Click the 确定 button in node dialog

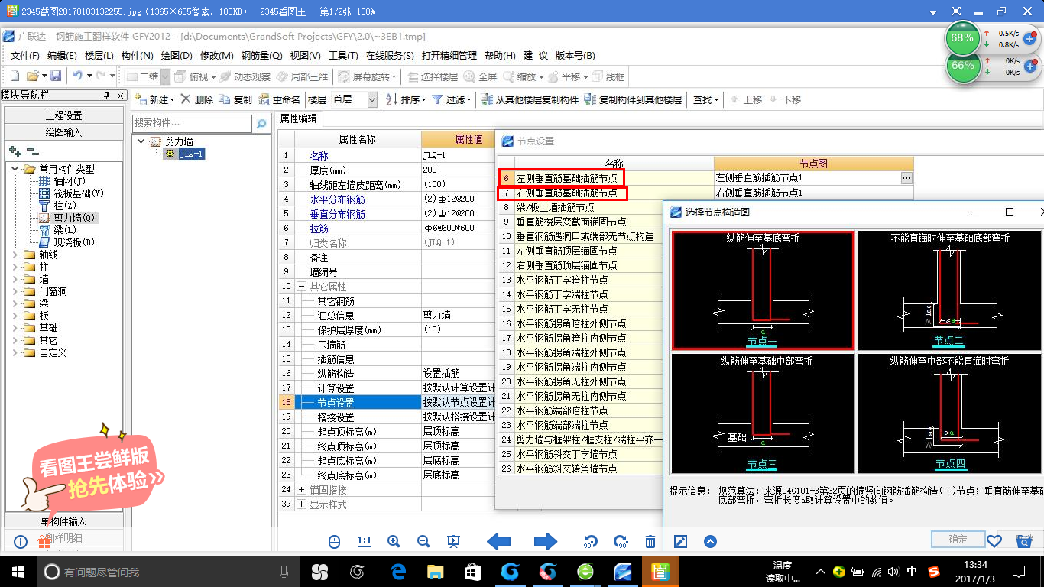(x=958, y=540)
